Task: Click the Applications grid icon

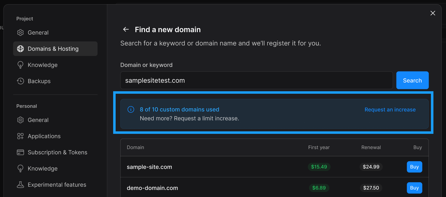Action: tap(20, 136)
